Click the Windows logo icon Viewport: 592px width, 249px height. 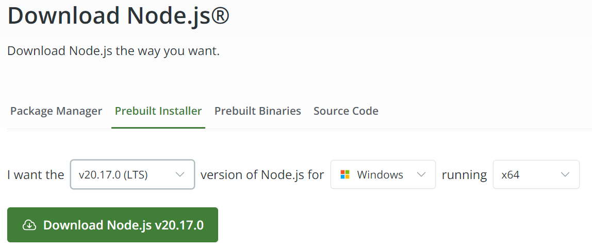(345, 174)
